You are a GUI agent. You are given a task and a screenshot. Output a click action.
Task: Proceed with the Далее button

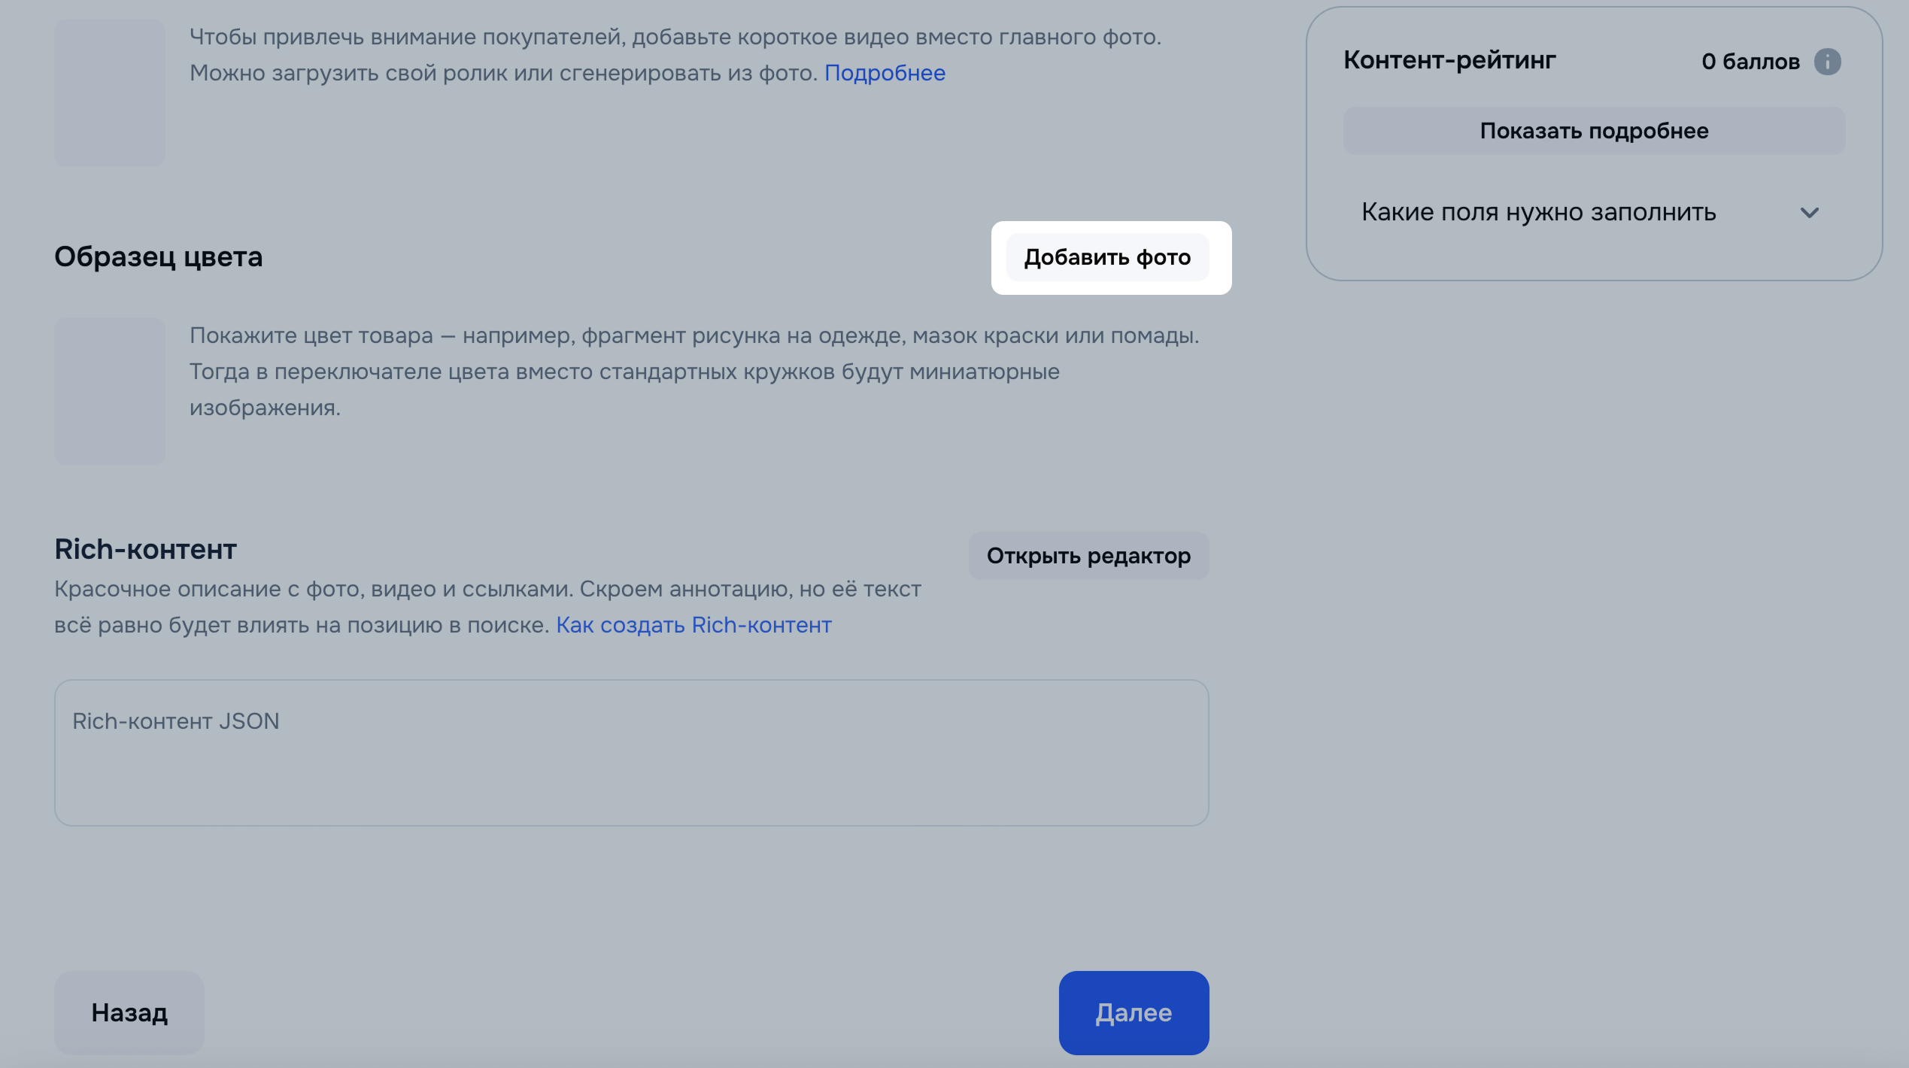pos(1134,1012)
